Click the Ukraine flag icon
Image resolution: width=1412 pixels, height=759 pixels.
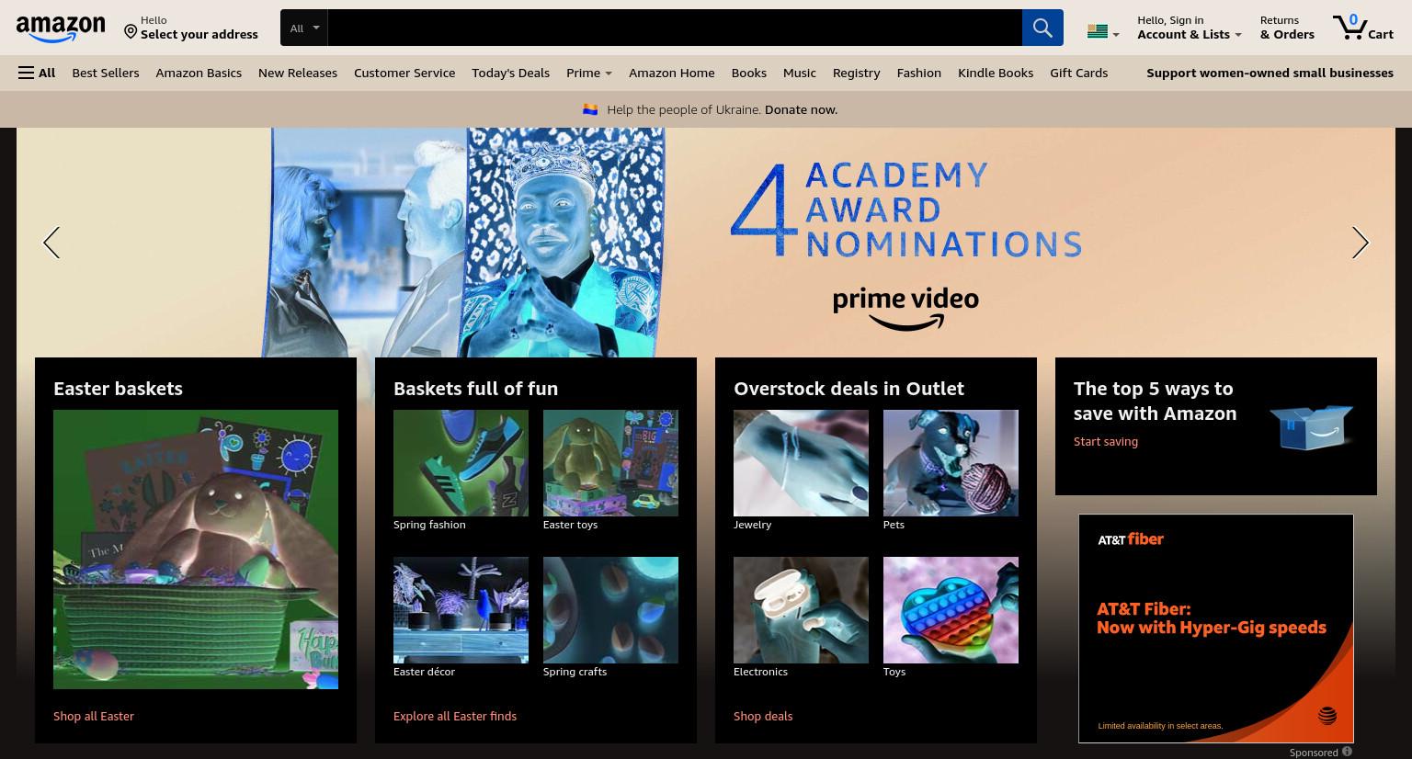point(590,109)
